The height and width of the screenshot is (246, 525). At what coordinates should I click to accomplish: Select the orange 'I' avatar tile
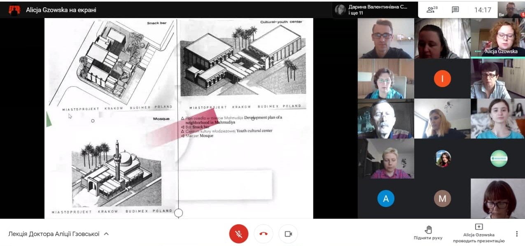(442, 78)
